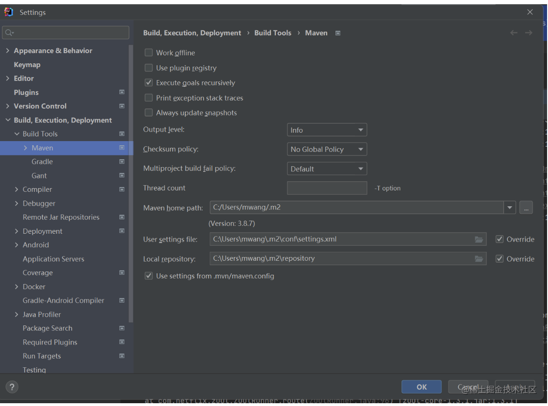The image size is (548, 406).
Task: Click the settings tree vertical scrollbar
Action: [x=130, y=183]
